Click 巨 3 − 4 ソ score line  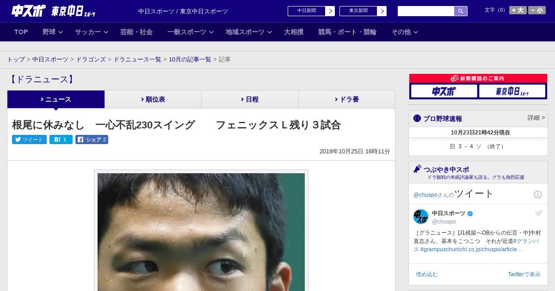pyautogui.click(x=478, y=146)
